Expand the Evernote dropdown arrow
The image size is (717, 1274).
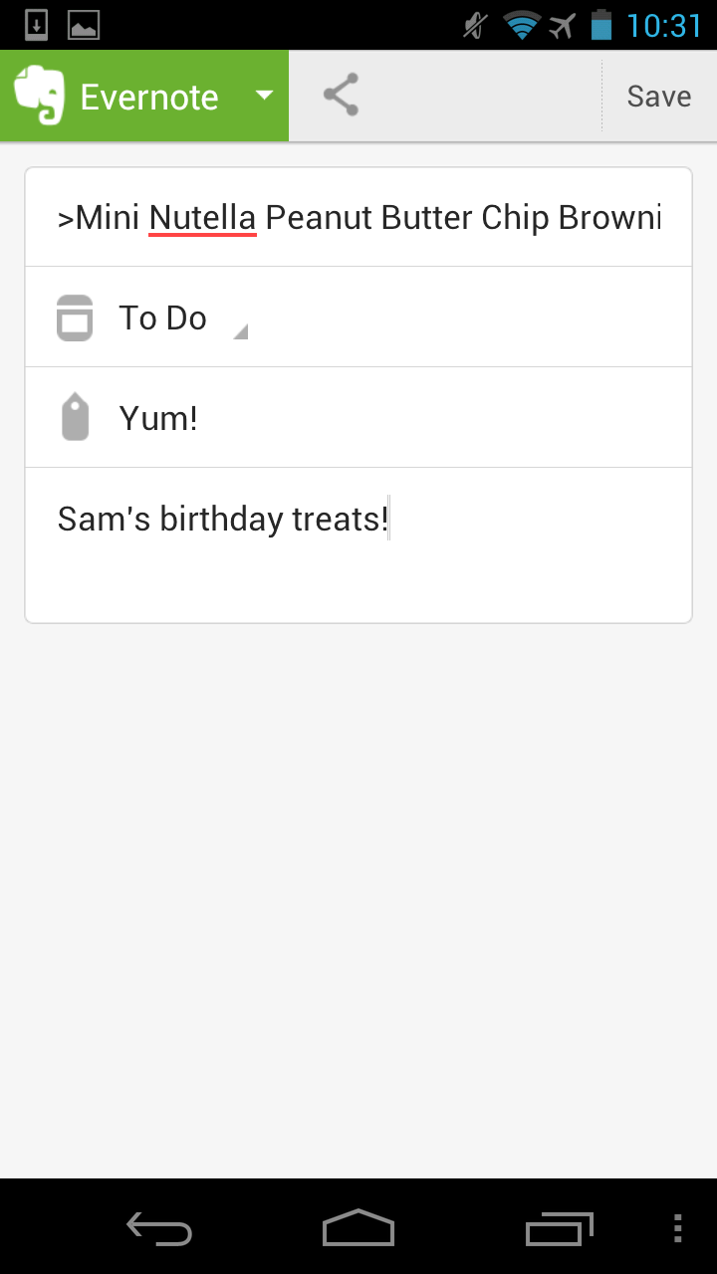coord(264,97)
